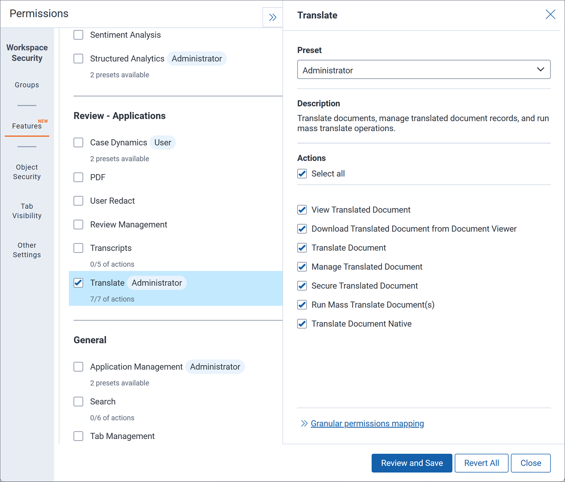This screenshot has width=565, height=482.
Task: Collapse the panel with double chevron icon
Action: pos(273,17)
